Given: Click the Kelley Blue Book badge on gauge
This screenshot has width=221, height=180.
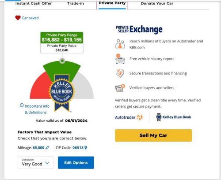Looking at the screenshot, I should point(62,94).
